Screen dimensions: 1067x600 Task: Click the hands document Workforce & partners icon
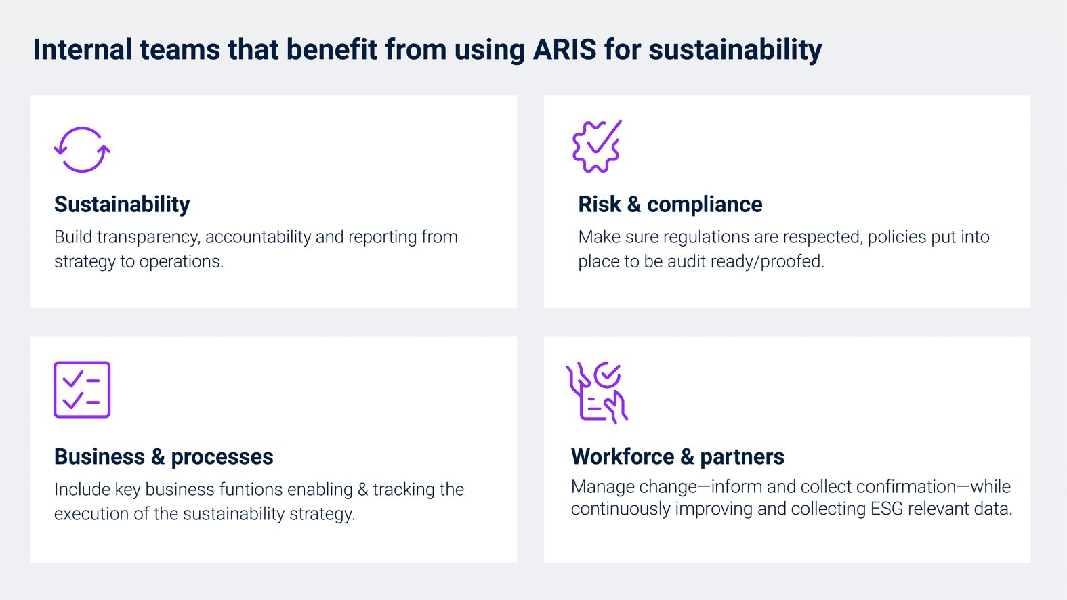[597, 392]
